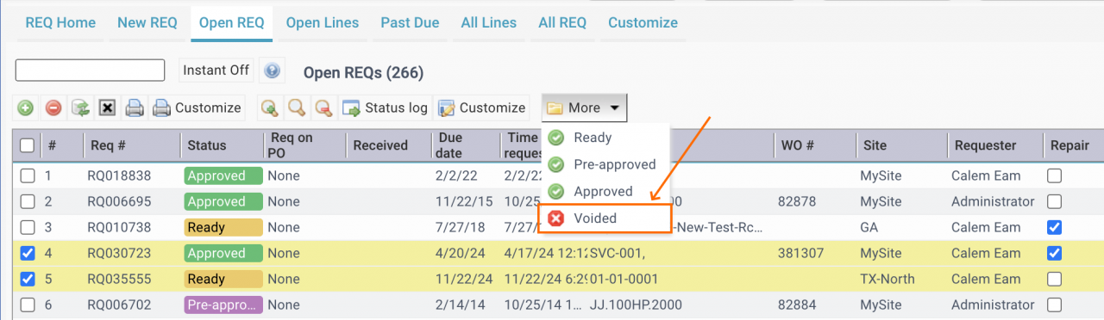Choose Approved from the More menu
The image size is (1104, 320).
click(x=605, y=191)
